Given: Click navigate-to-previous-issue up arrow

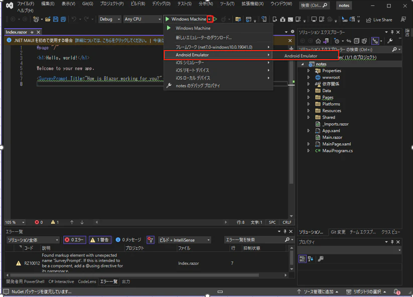Looking at the screenshot, I should tap(72, 222).
